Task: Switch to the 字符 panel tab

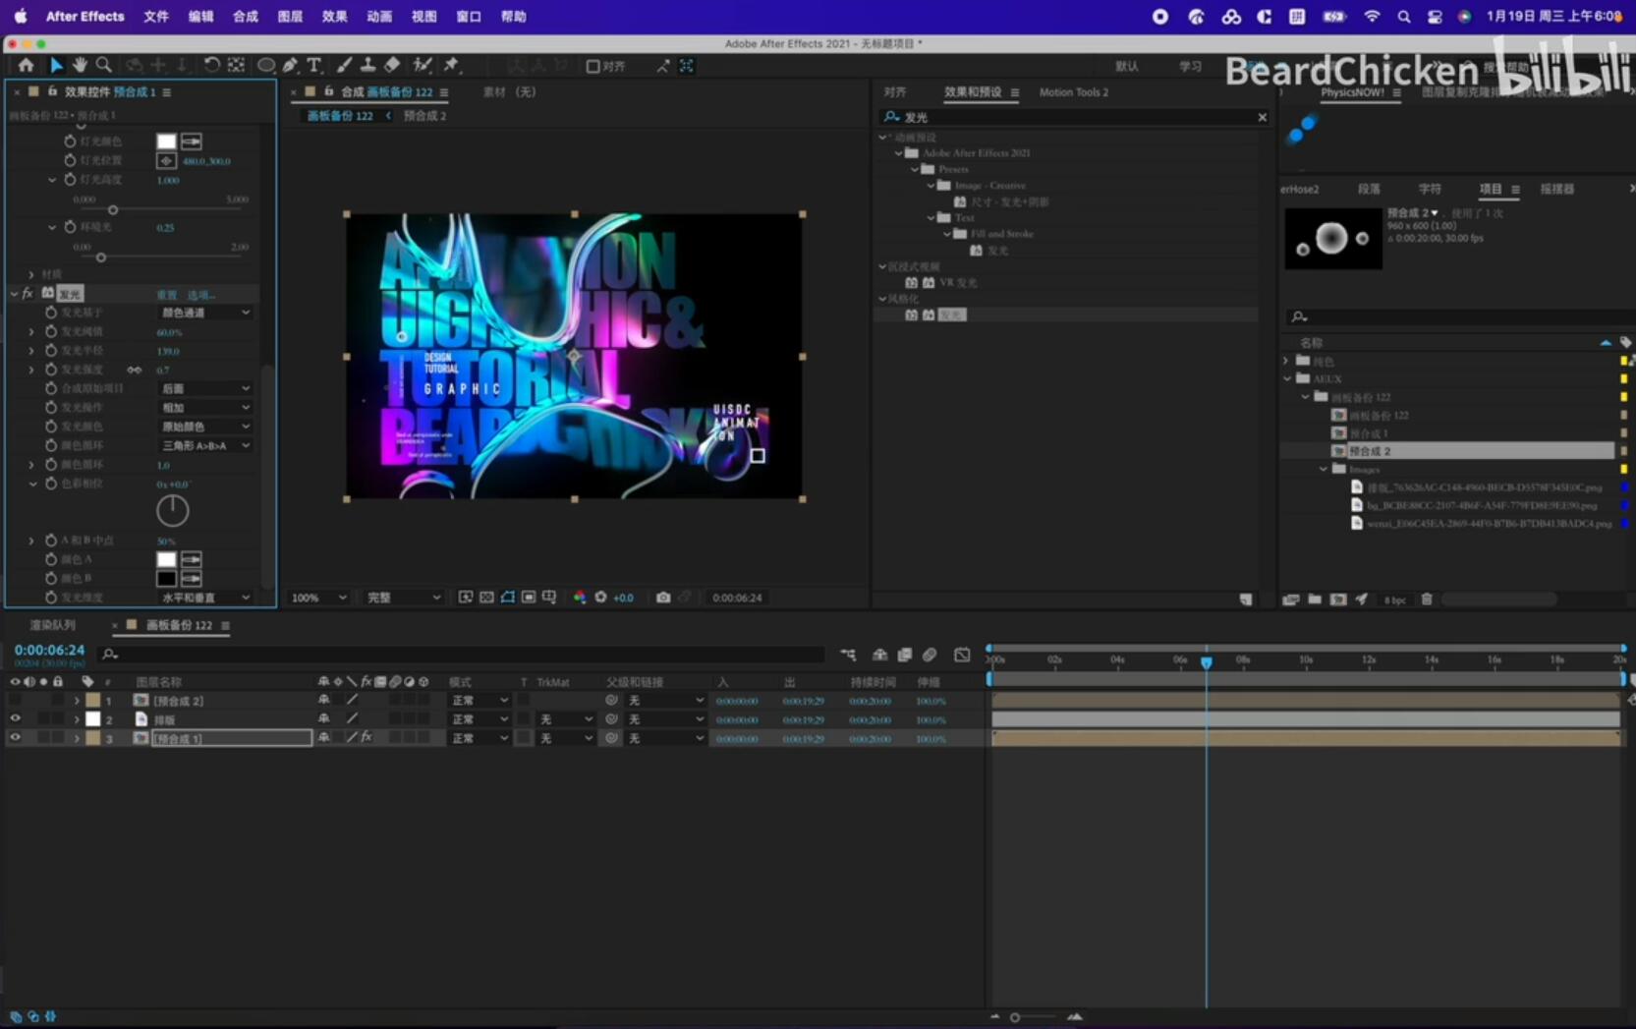Action: [x=1430, y=189]
